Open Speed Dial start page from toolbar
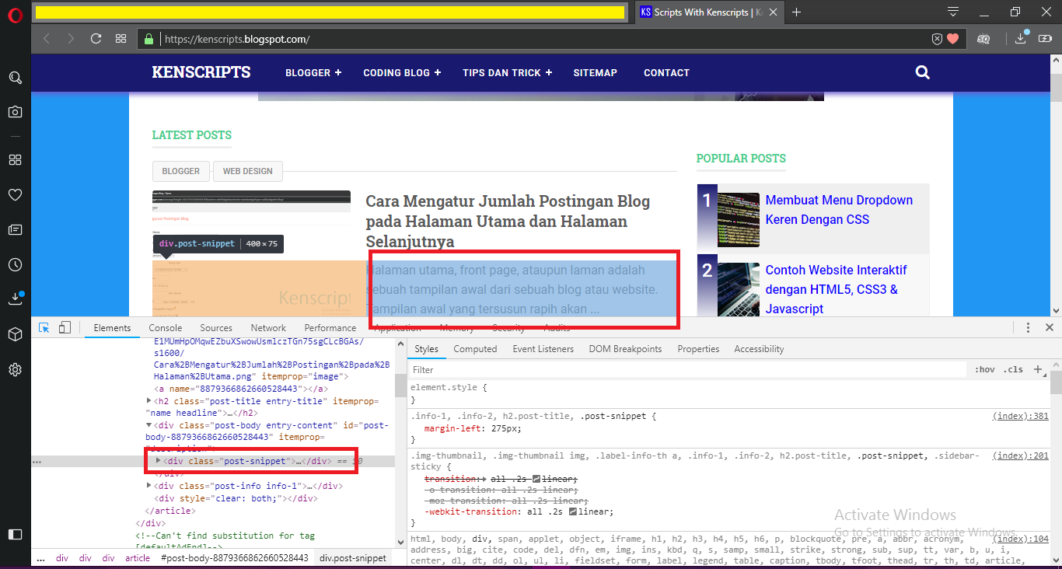Viewport: 1062px width, 569px height. [x=121, y=38]
